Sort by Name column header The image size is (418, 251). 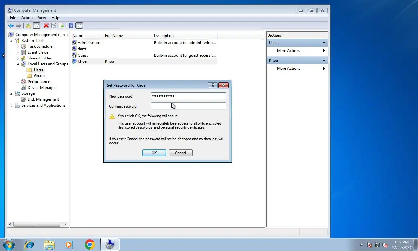pos(87,36)
